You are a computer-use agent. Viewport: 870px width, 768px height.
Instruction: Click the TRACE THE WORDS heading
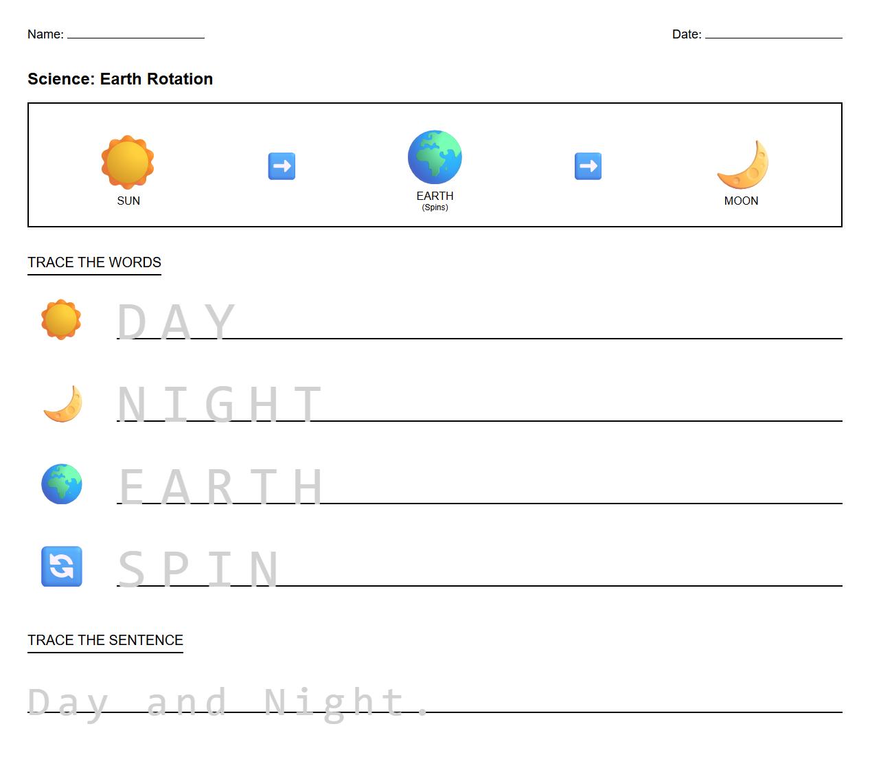coord(94,262)
